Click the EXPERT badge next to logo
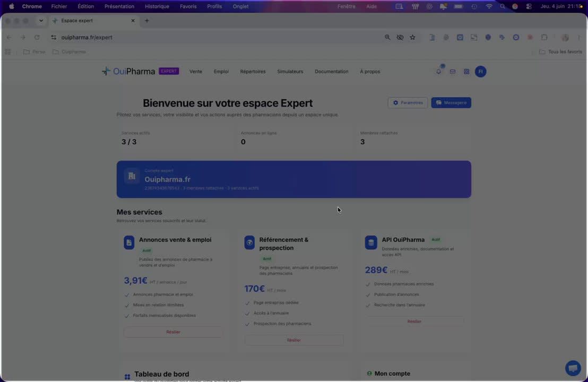This screenshot has width=588, height=382. (169, 71)
